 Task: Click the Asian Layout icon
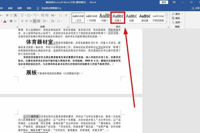pos(52,15)
